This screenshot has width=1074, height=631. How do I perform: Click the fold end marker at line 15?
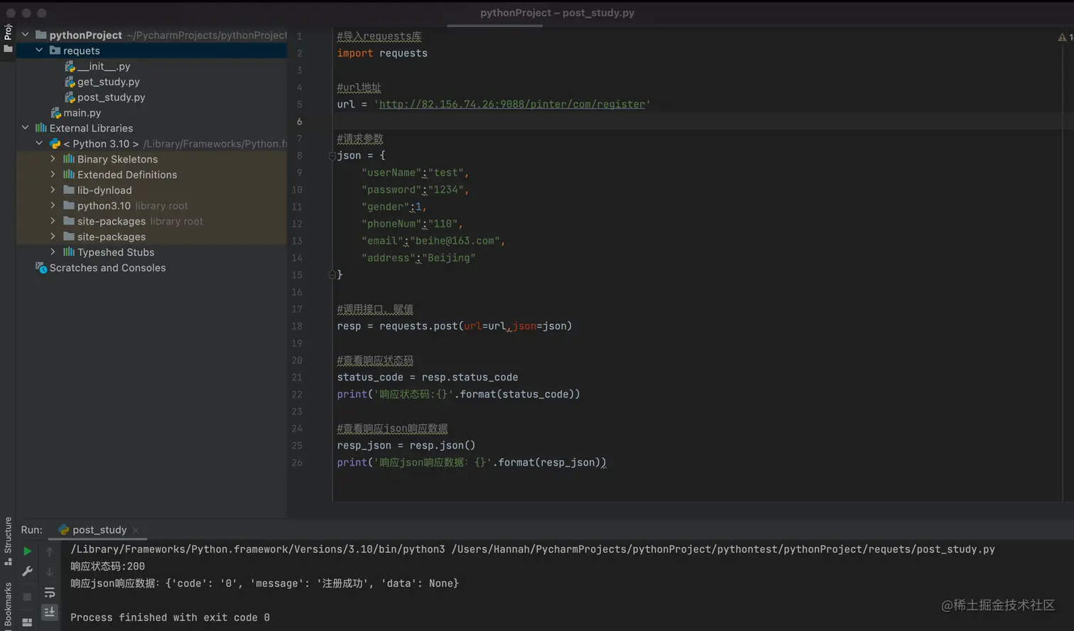(332, 274)
